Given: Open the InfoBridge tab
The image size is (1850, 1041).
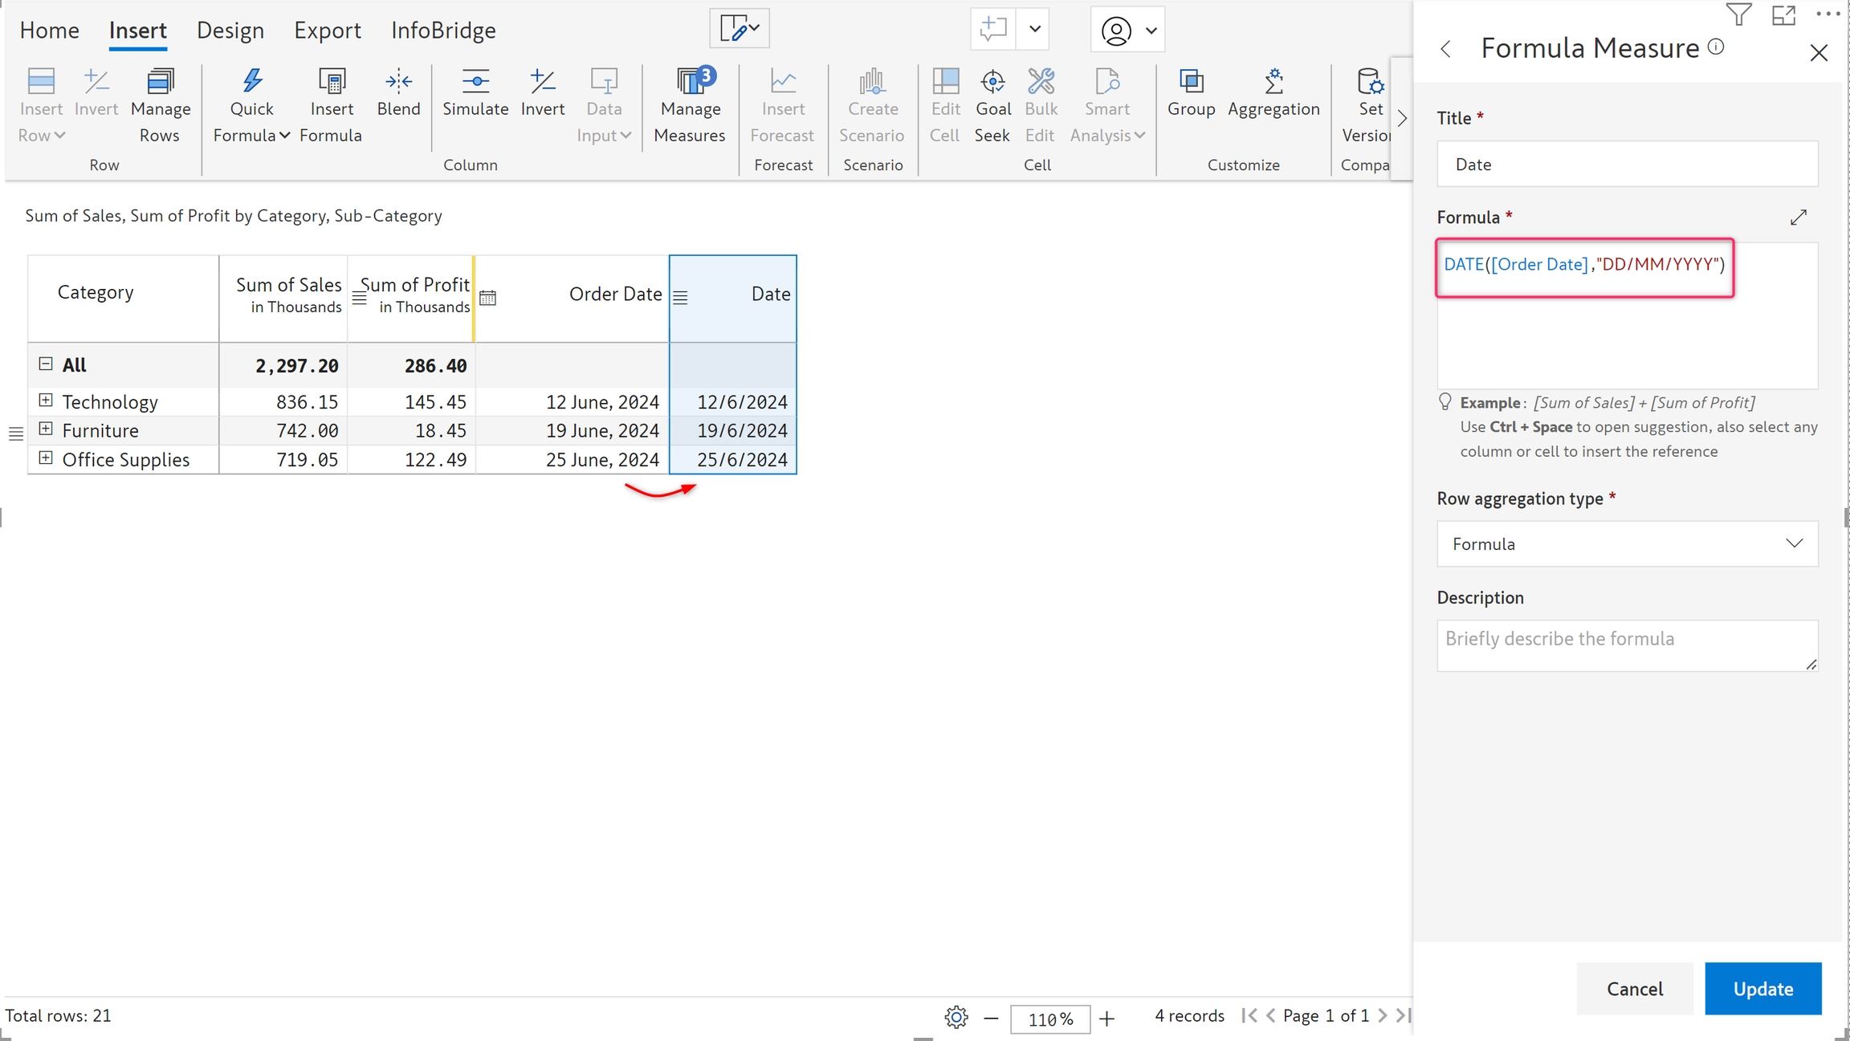Looking at the screenshot, I should [x=443, y=30].
